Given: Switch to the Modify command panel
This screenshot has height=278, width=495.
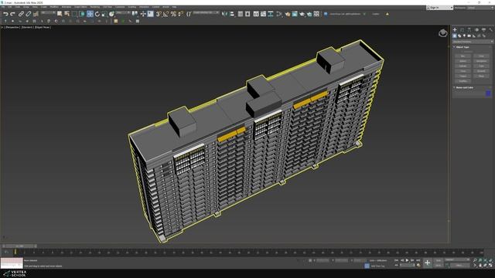Looking at the screenshot, I should pyautogui.click(x=463, y=29).
